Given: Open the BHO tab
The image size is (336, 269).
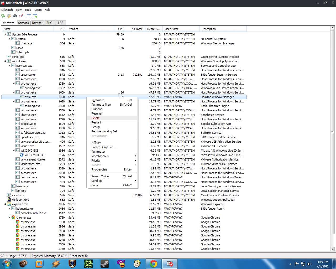Looking at the screenshot, I should pos(49,23).
